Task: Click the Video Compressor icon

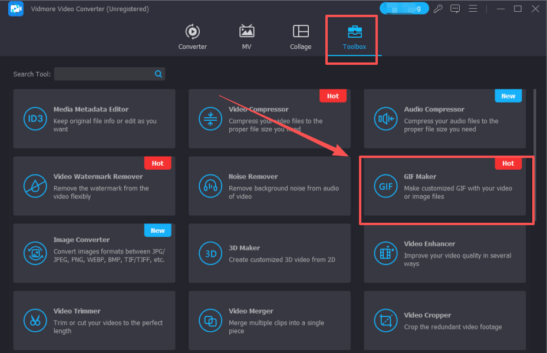Action: [210, 119]
